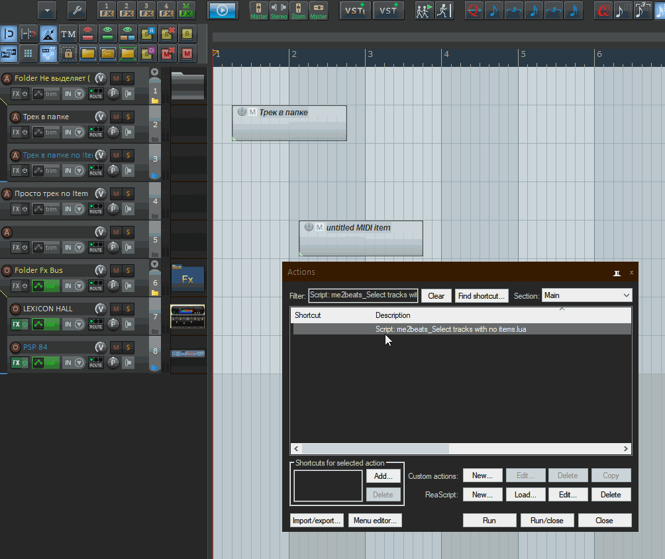This screenshot has height=559, width=665.
Task: Click the nested folders toolbar icon
Action: tap(108, 54)
